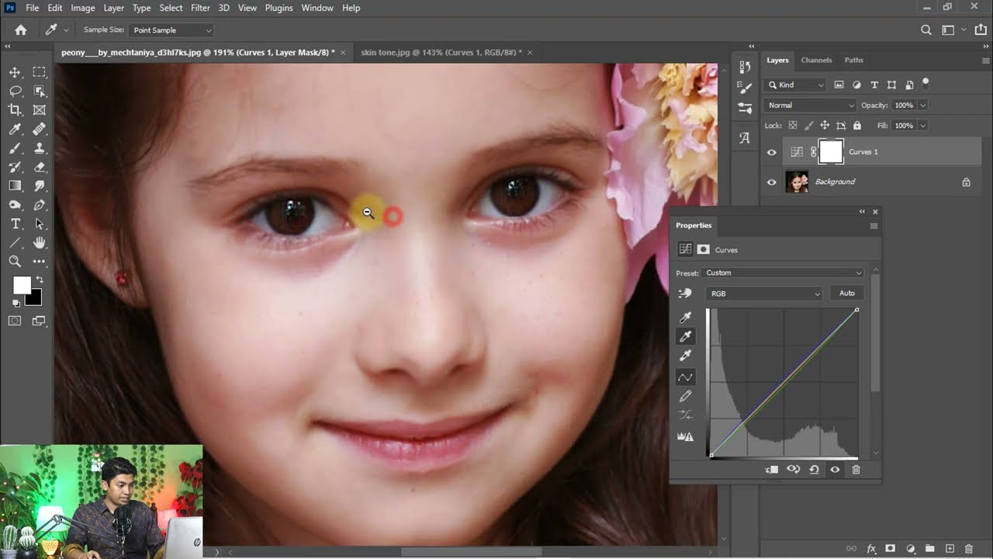
Task: Open the Sample Size dropdown
Action: pos(171,30)
